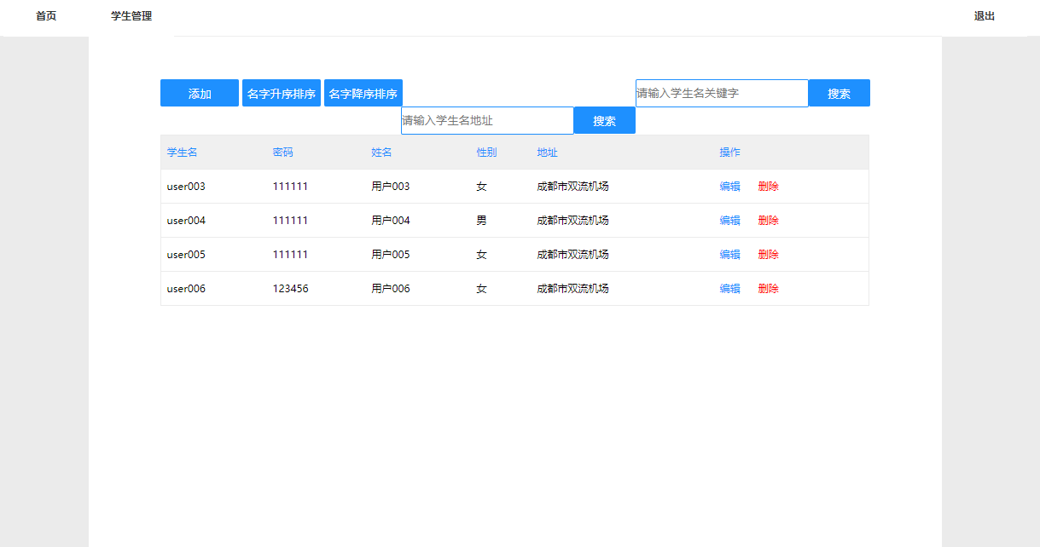
Task: Click 删除 link for user006
Action: pyautogui.click(x=768, y=288)
